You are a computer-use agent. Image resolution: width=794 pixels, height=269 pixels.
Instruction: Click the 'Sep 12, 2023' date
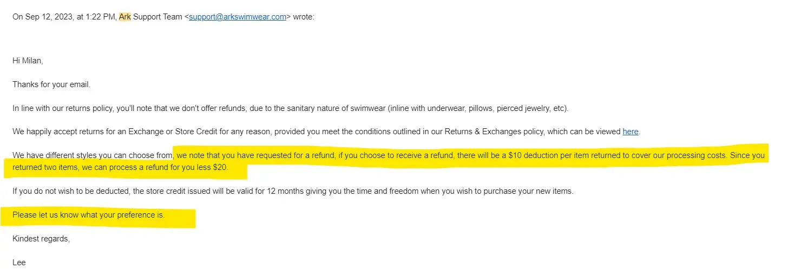click(49, 17)
